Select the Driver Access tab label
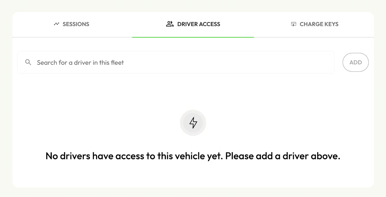 199,24
